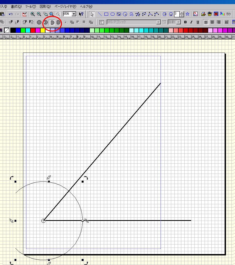
Task: Increase the polygon sides stepper value
Action: coord(182,13)
